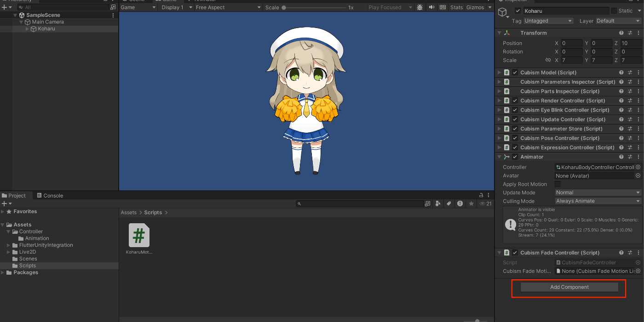The height and width of the screenshot is (322, 644).
Task: Adjust the Game view Scale slider
Action: [x=314, y=7]
